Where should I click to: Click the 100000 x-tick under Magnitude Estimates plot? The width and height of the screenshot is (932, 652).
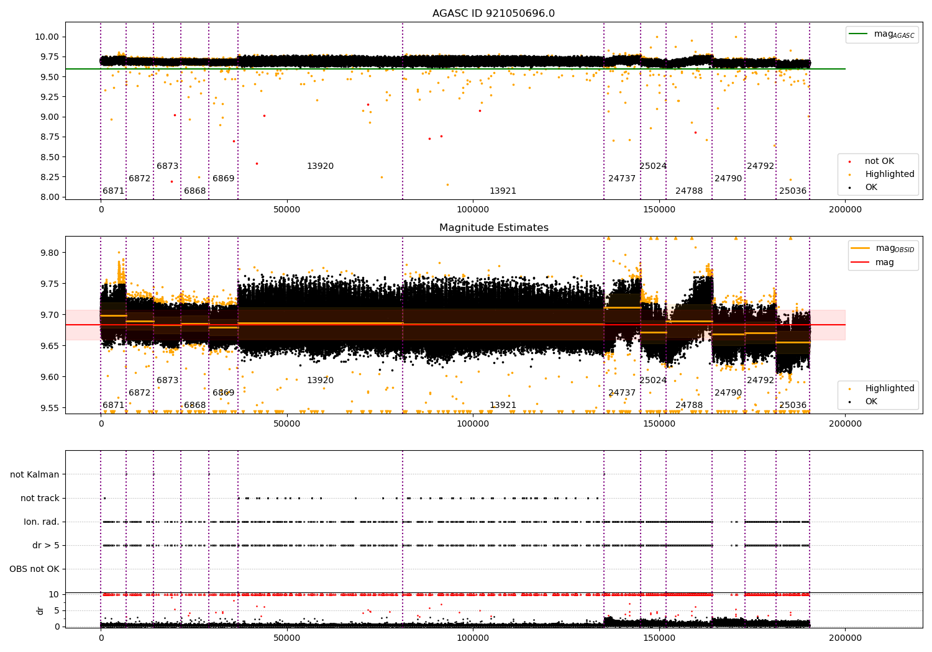[x=473, y=424]
